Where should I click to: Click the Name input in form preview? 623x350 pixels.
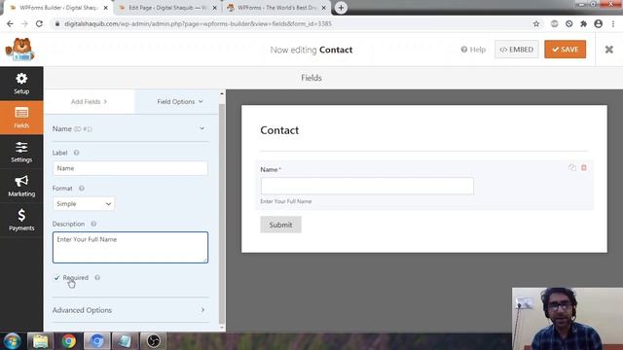pos(367,186)
